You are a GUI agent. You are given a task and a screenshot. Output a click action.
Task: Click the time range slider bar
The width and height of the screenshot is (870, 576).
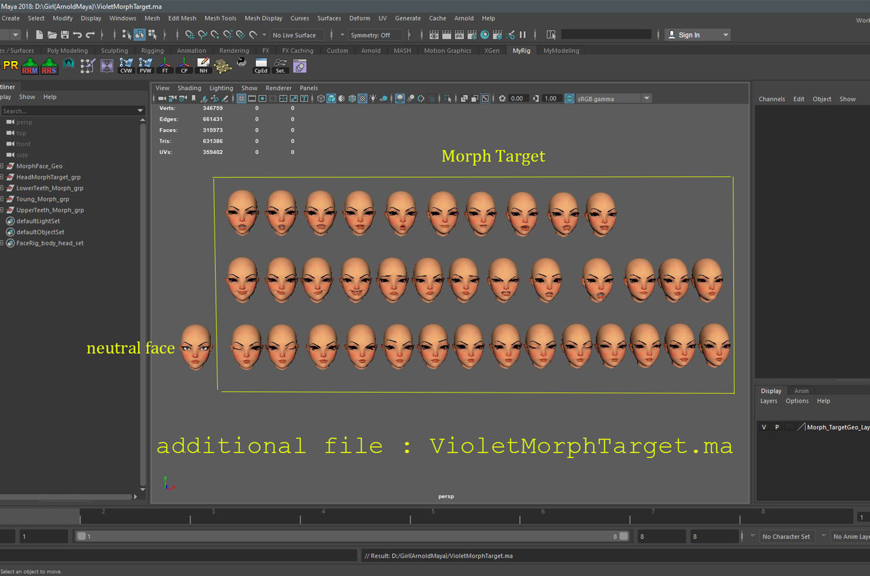point(352,536)
